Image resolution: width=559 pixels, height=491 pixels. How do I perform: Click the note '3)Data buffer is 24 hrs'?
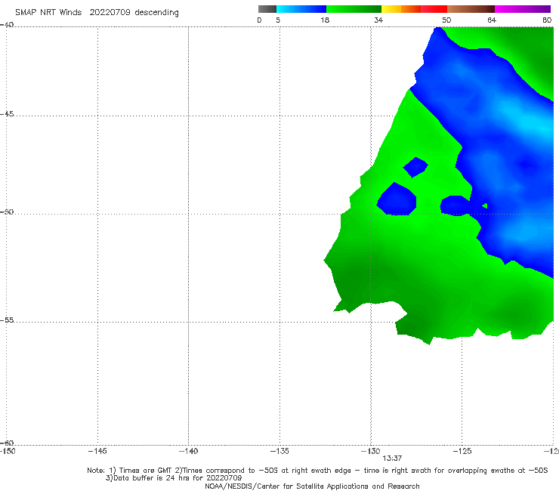[174, 478]
